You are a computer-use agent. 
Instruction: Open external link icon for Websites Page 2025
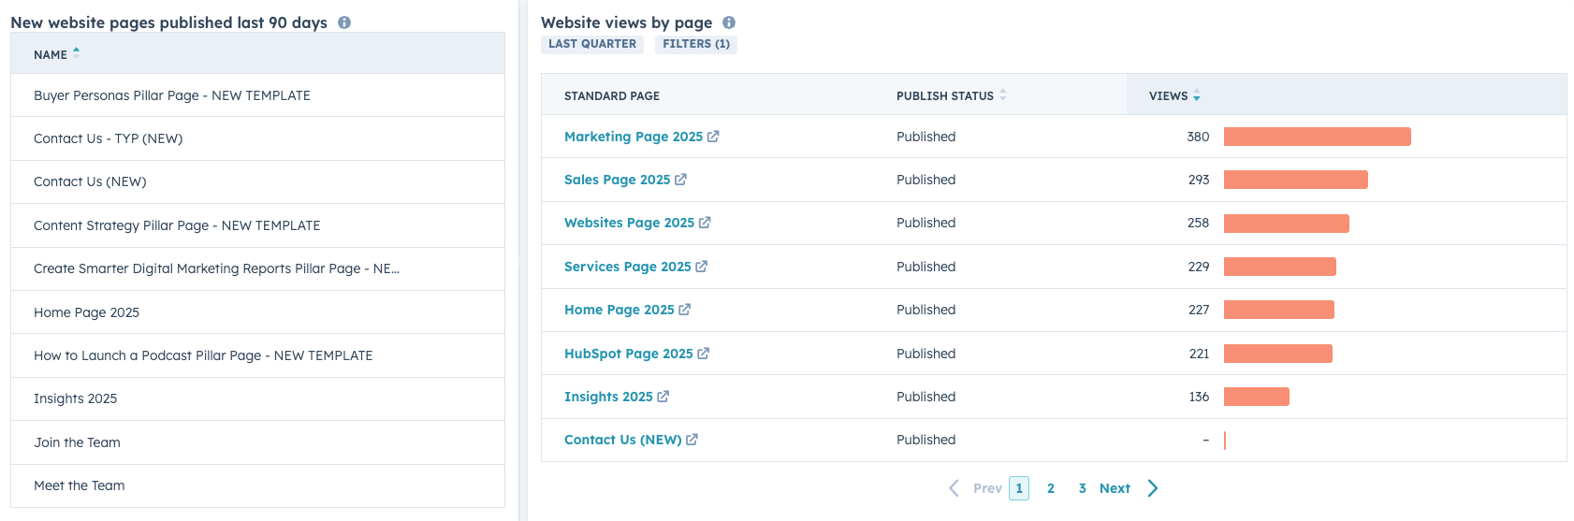click(705, 223)
